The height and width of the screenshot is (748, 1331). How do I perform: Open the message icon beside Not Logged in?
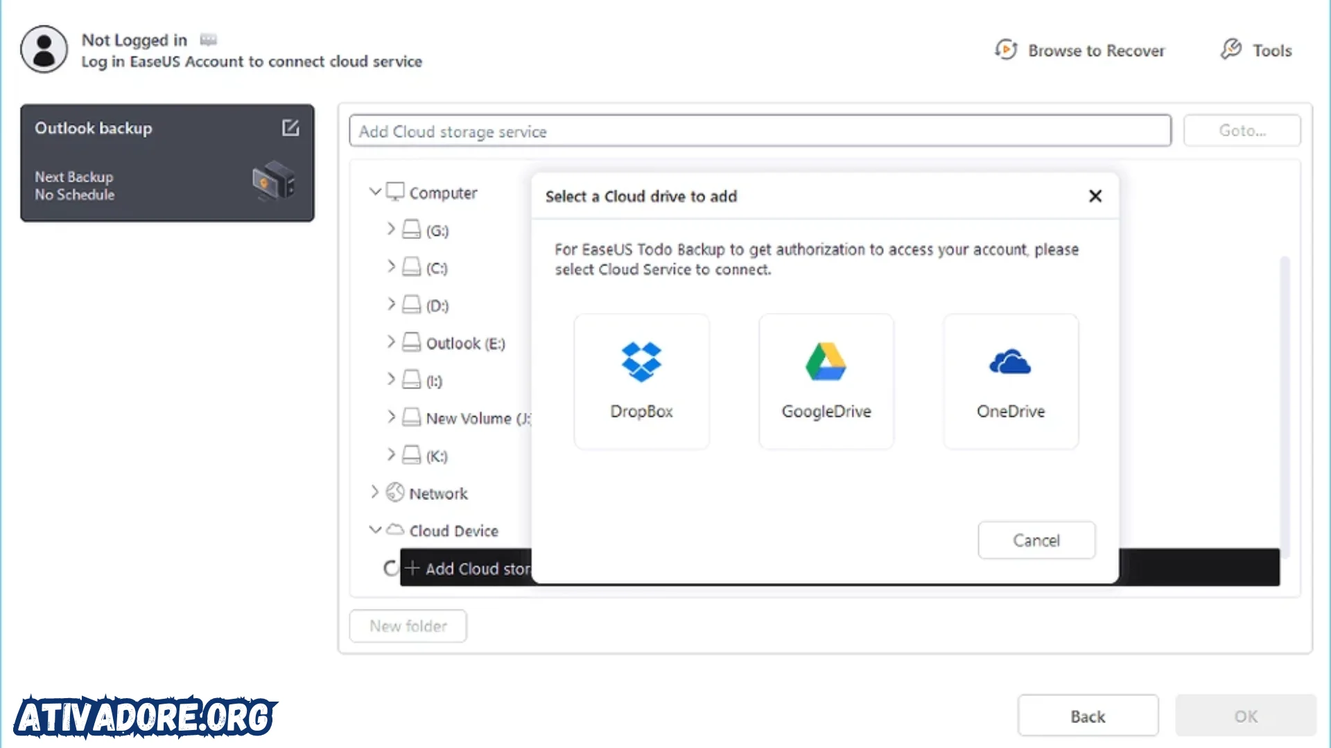[x=209, y=39]
